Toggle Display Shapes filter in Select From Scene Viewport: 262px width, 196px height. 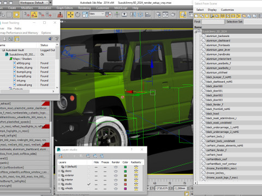[x=201, y=16]
